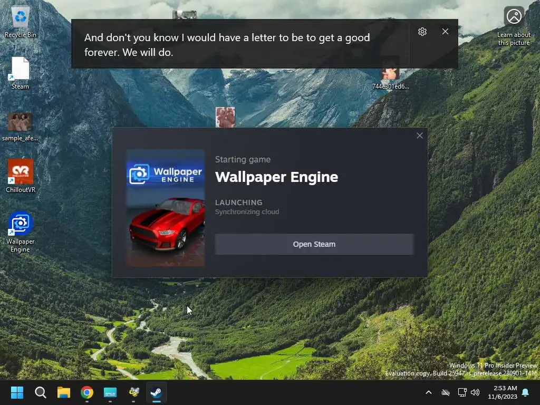Open taskbar Search
This screenshot has height=405, width=540.
click(x=40, y=392)
